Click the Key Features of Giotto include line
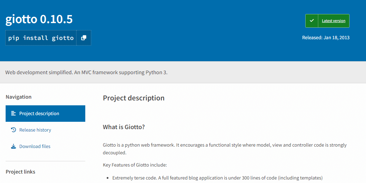Image resolution: width=366 pixels, height=183 pixels. [135, 165]
